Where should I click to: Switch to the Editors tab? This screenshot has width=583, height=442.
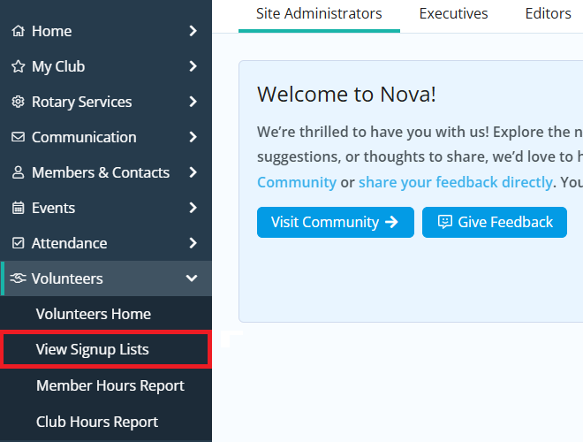tap(548, 14)
